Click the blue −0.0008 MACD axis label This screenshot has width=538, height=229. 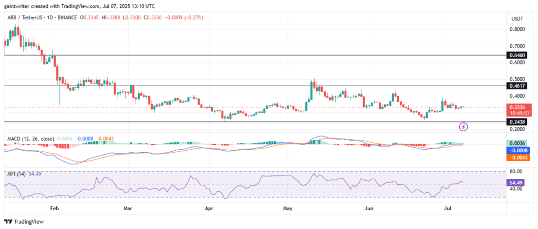tap(518, 150)
